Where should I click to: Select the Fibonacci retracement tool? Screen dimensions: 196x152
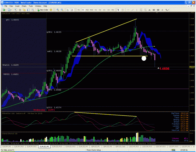145,10
